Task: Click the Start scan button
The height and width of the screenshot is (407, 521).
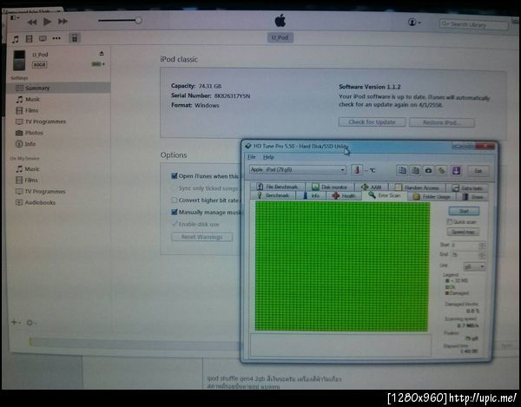Action: coord(464,211)
